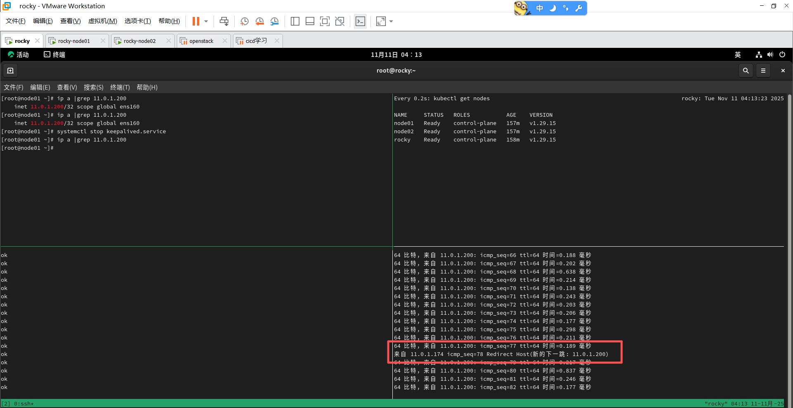The image size is (793, 408).
Task: Open network status icon in top bar
Action: pyautogui.click(x=759, y=54)
